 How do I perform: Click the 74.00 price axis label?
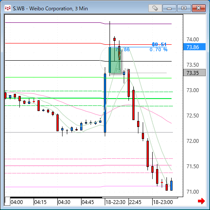pos(193,40)
